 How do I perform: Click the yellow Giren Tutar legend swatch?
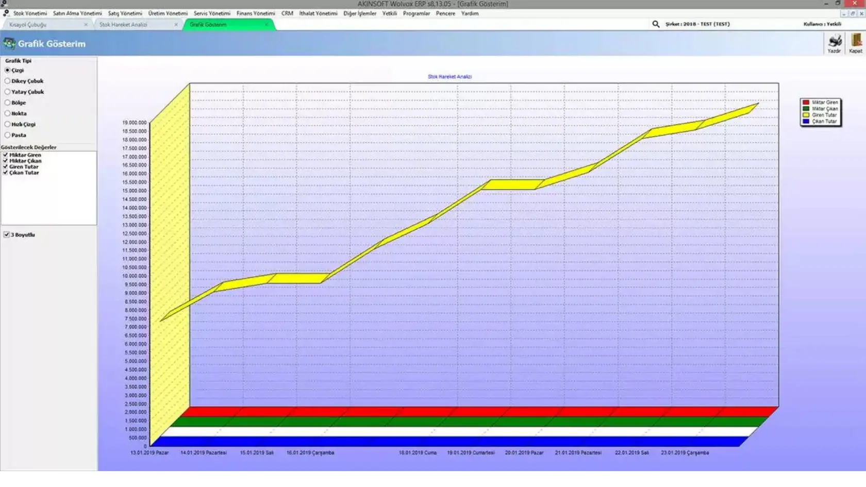(x=806, y=115)
